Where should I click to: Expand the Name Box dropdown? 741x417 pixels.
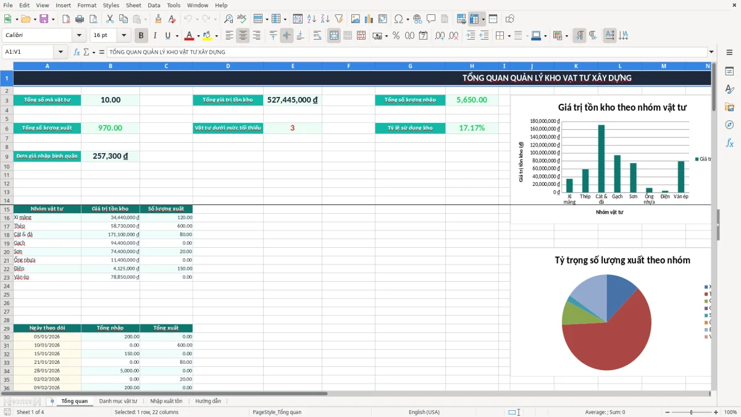coord(61,52)
